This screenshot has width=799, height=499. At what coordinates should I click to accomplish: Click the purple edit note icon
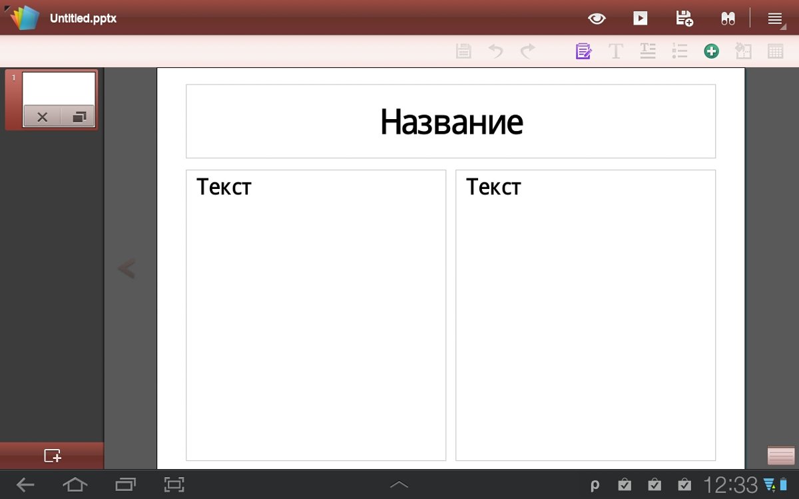pyautogui.click(x=583, y=51)
